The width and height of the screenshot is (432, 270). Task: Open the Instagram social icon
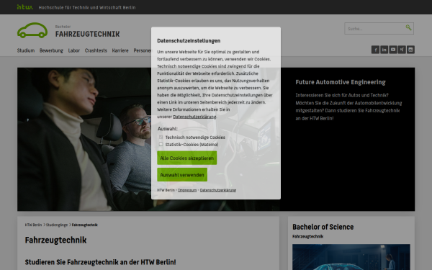(x=410, y=50)
